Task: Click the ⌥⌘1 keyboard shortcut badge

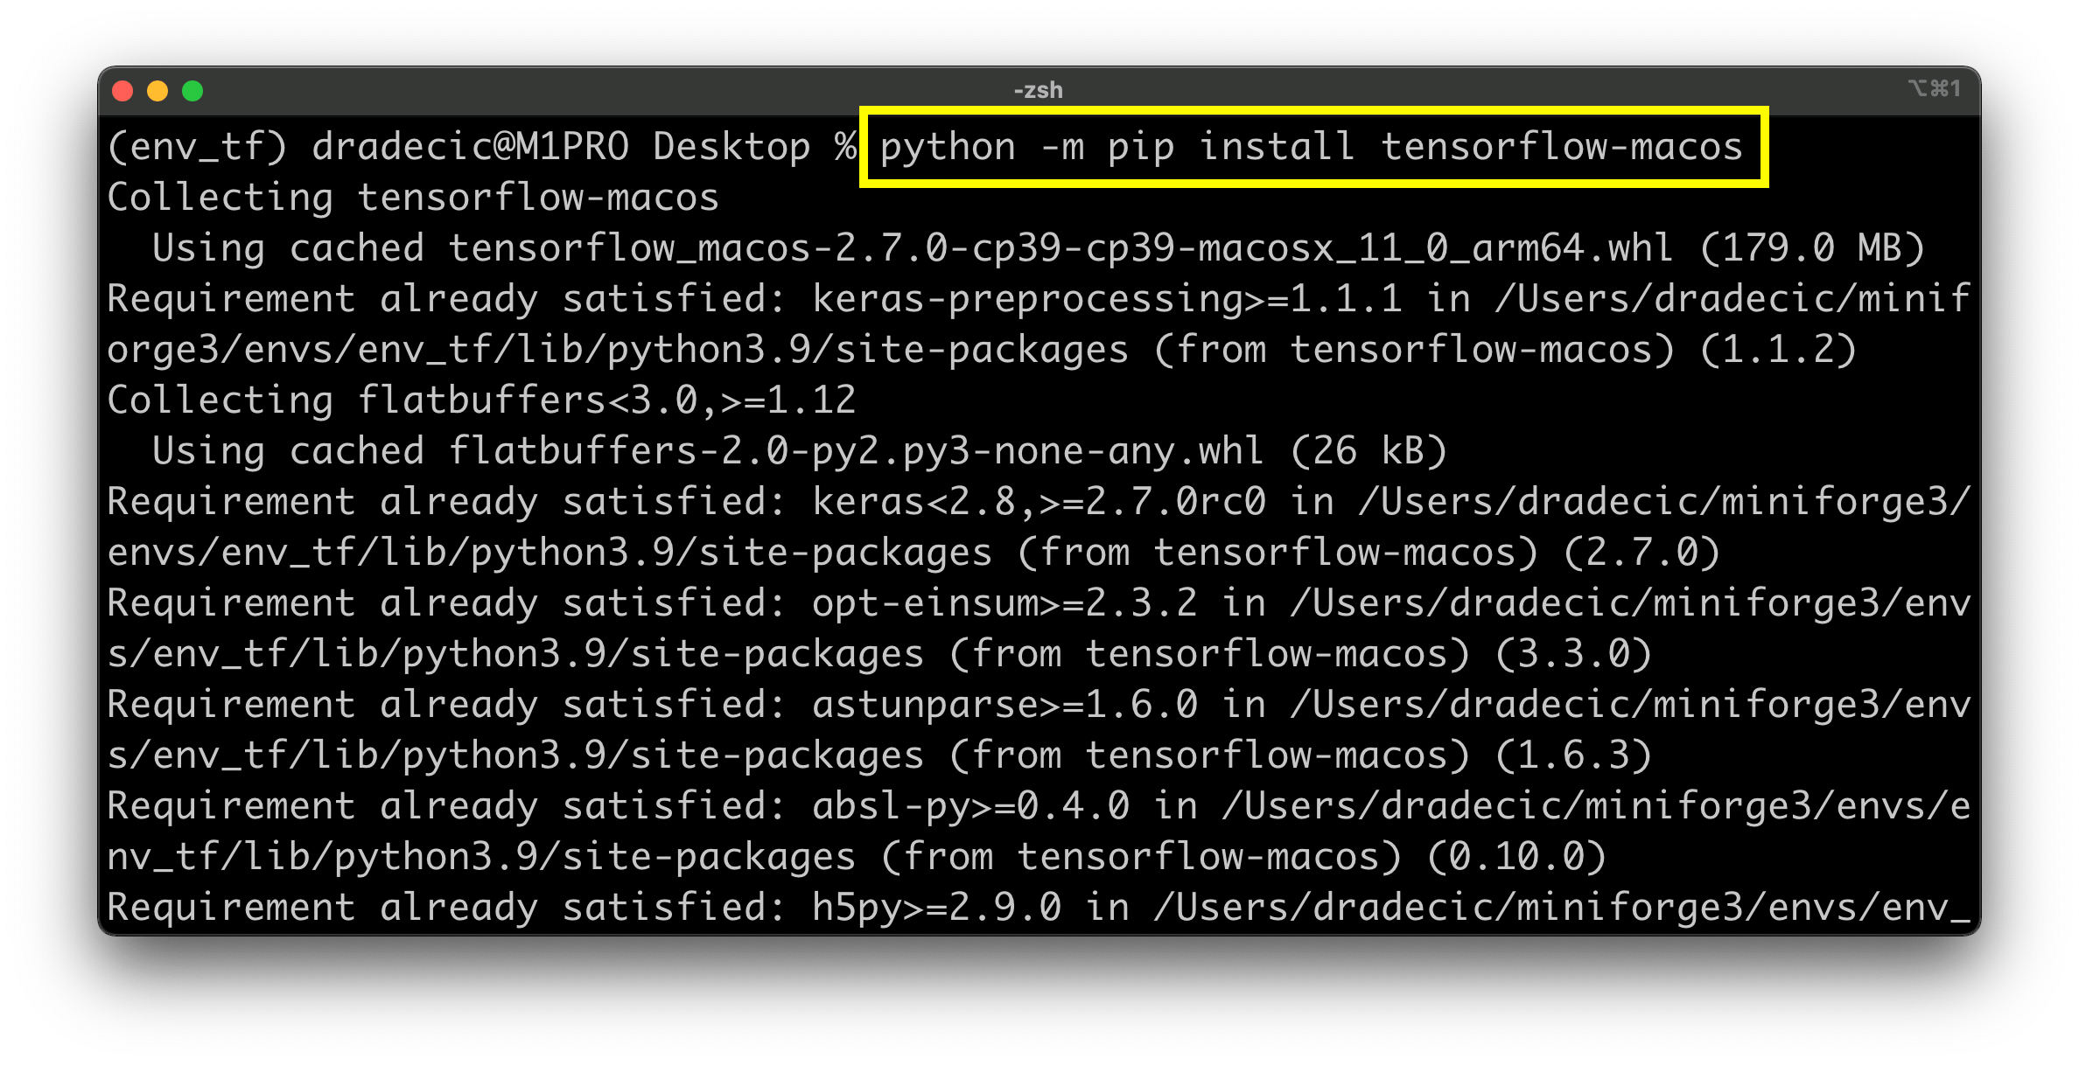Action: click(x=1934, y=87)
